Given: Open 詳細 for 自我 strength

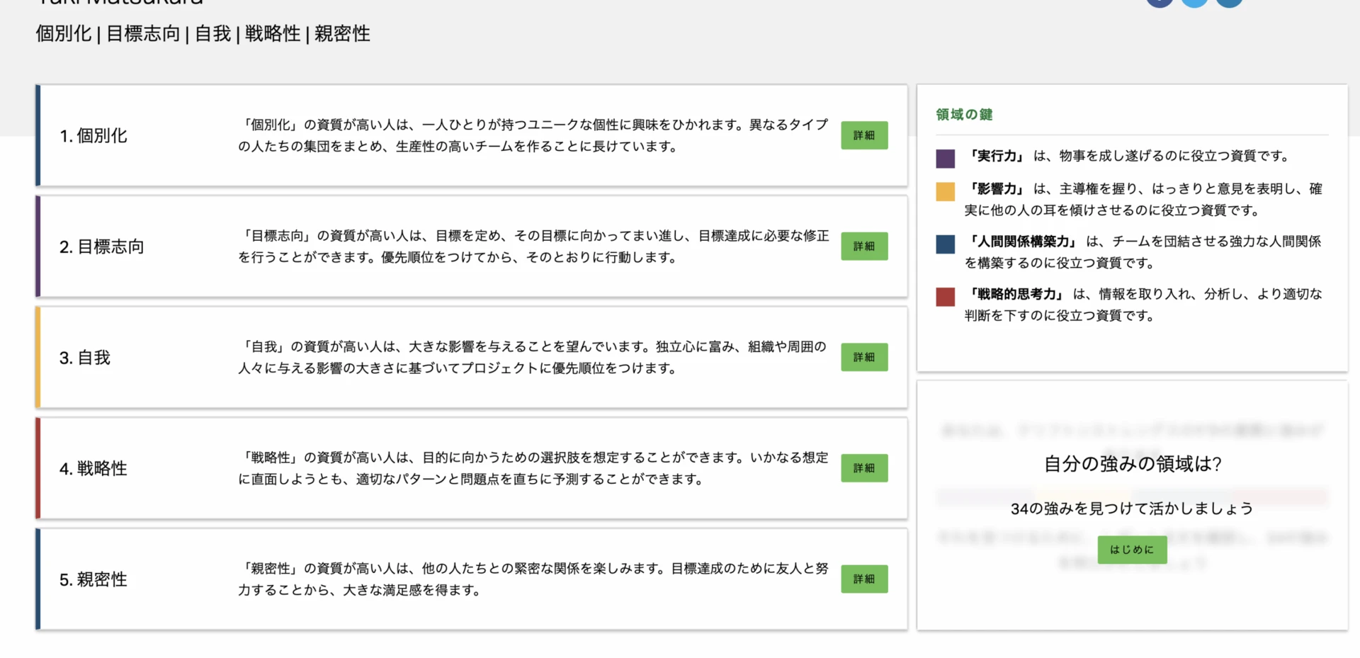Looking at the screenshot, I should pyautogui.click(x=864, y=357).
